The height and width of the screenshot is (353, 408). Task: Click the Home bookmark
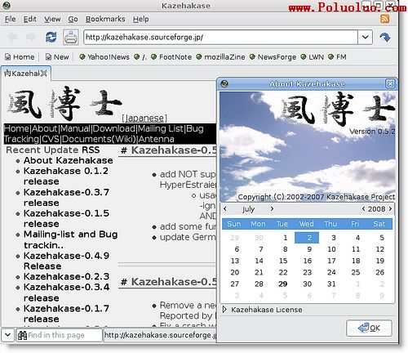[x=20, y=57]
